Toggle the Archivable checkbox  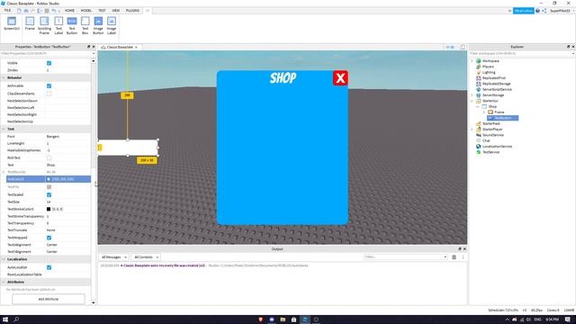pos(49,86)
